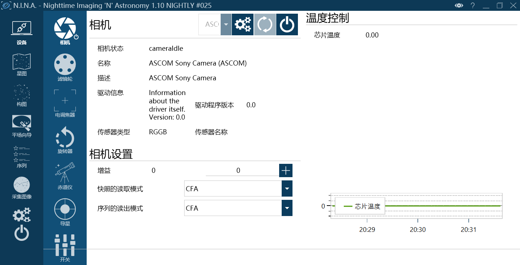This screenshot has width=520, height=265.
Task: Open camera driver settings gears button
Action: (x=243, y=24)
